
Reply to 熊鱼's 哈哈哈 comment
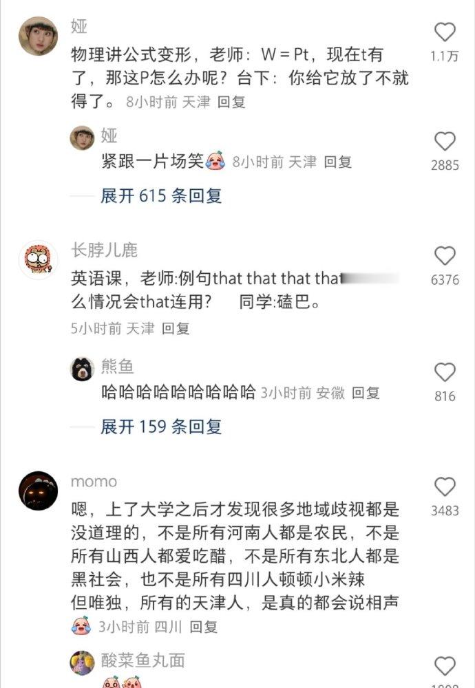[366, 393]
